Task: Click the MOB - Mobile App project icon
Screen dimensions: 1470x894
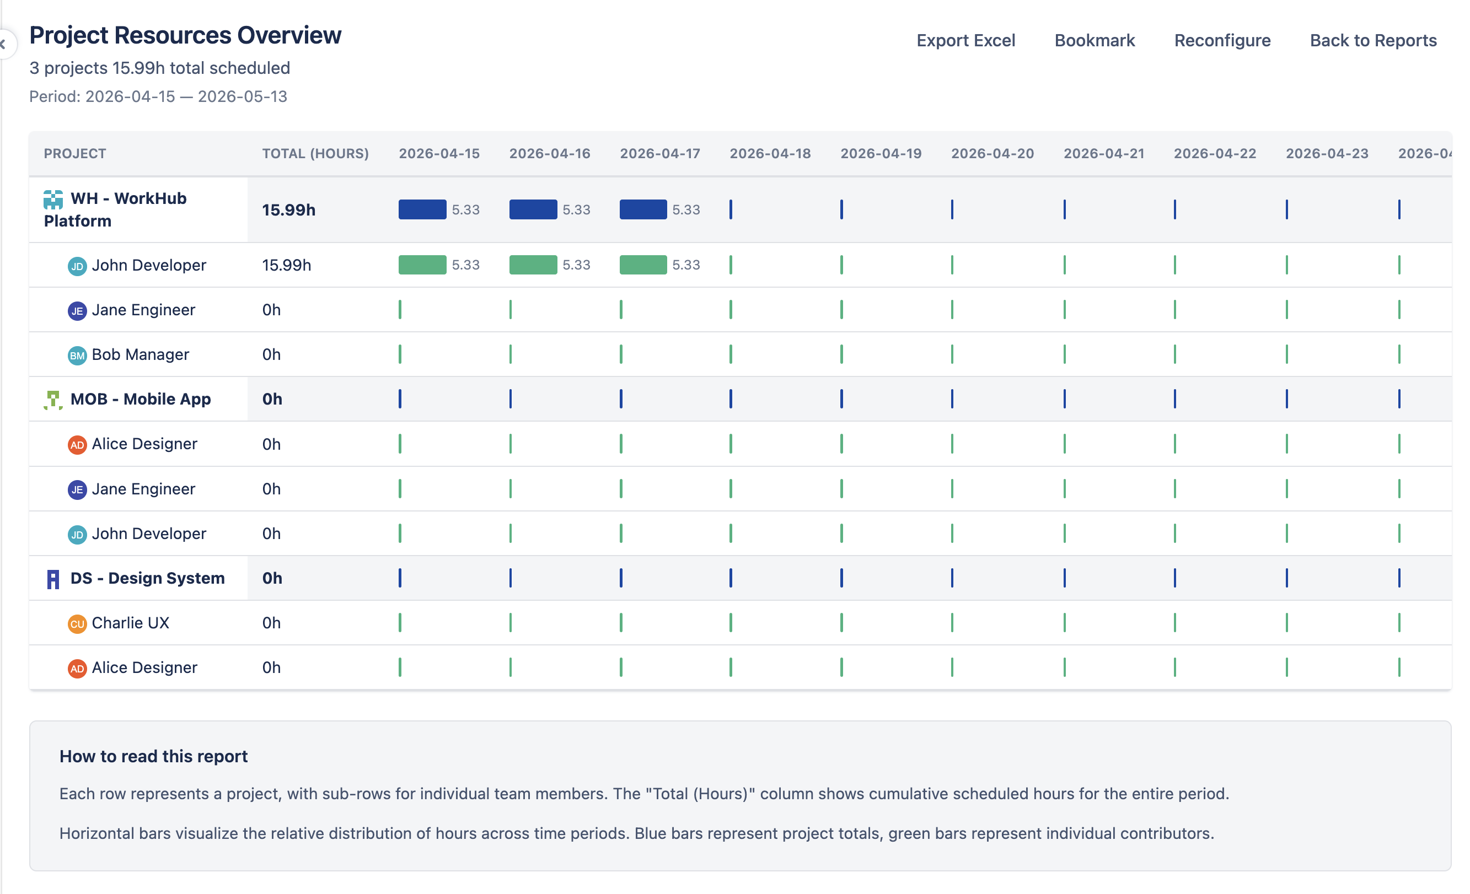Action: coord(53,399)
